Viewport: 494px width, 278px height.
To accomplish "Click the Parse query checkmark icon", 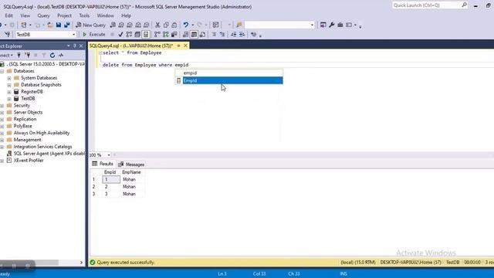I will pyautogui.click(x=120, y=34).
